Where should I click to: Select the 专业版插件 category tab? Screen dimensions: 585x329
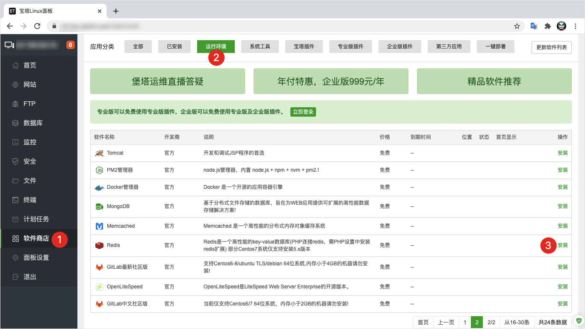[x=351, y=47]
